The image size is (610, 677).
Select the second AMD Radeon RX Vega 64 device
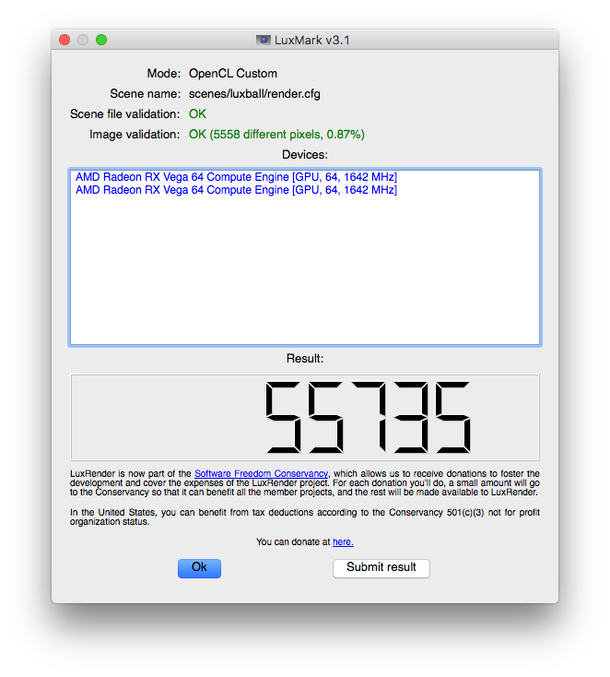(236, 190)
